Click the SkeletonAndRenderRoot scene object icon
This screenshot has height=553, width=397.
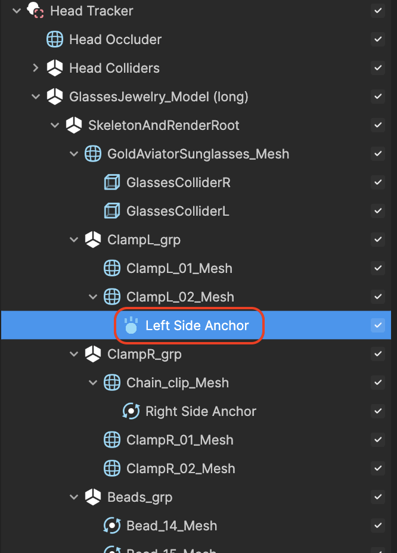coord(74,125)
